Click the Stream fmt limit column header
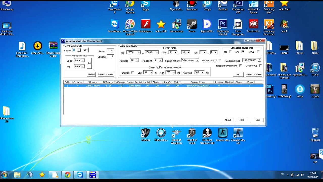This screenshot has height=182, width=323. (x=135, y=82)
